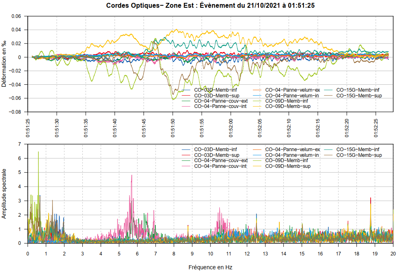Viewport: 398px width, 275px height.
Task: Click the 'Fréquence en Hz' axis label
Action: (210, 267)
